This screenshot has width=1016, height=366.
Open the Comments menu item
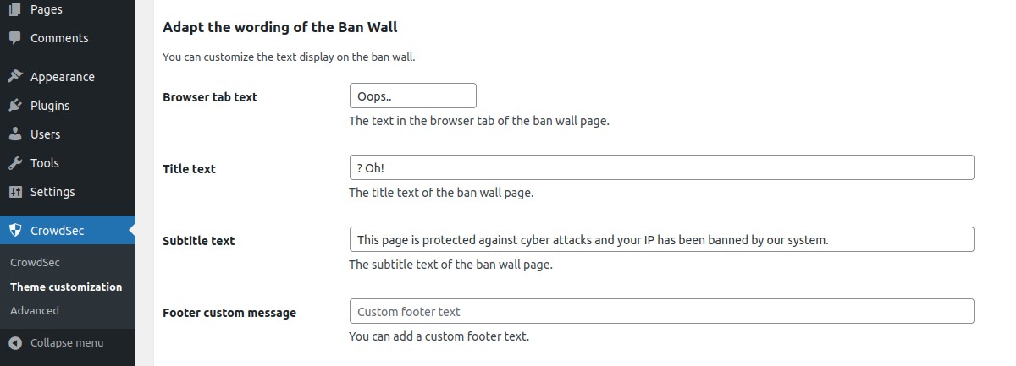(59, 38)
